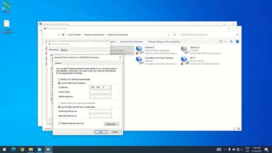This screenshot has height=153, width=272.
Task: Show hidden tray icons chevron
Action: pos(225,149)
